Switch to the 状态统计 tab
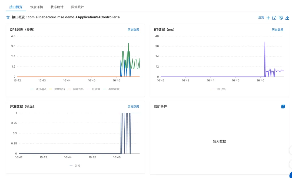The image size is (292, 178). coord(57,7)
